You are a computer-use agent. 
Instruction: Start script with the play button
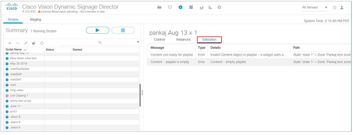97,30
